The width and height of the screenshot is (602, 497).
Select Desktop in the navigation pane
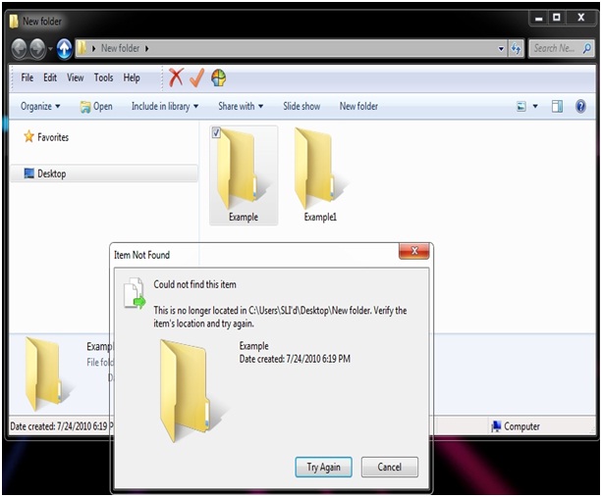click(x=51, y=174)
